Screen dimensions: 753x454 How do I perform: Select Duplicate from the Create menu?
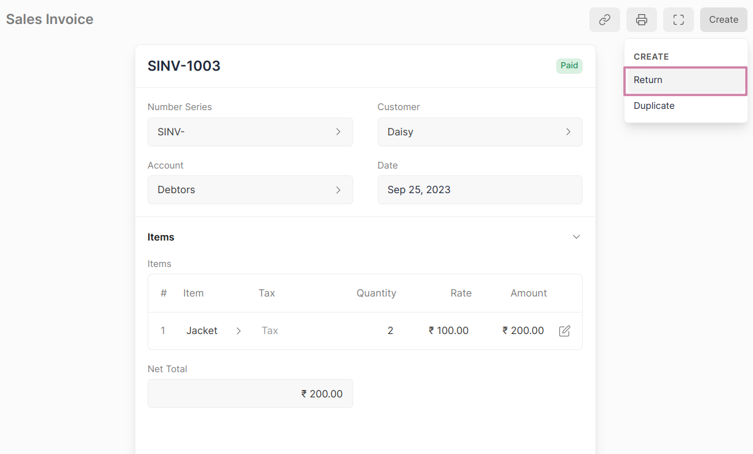(654, 106)
